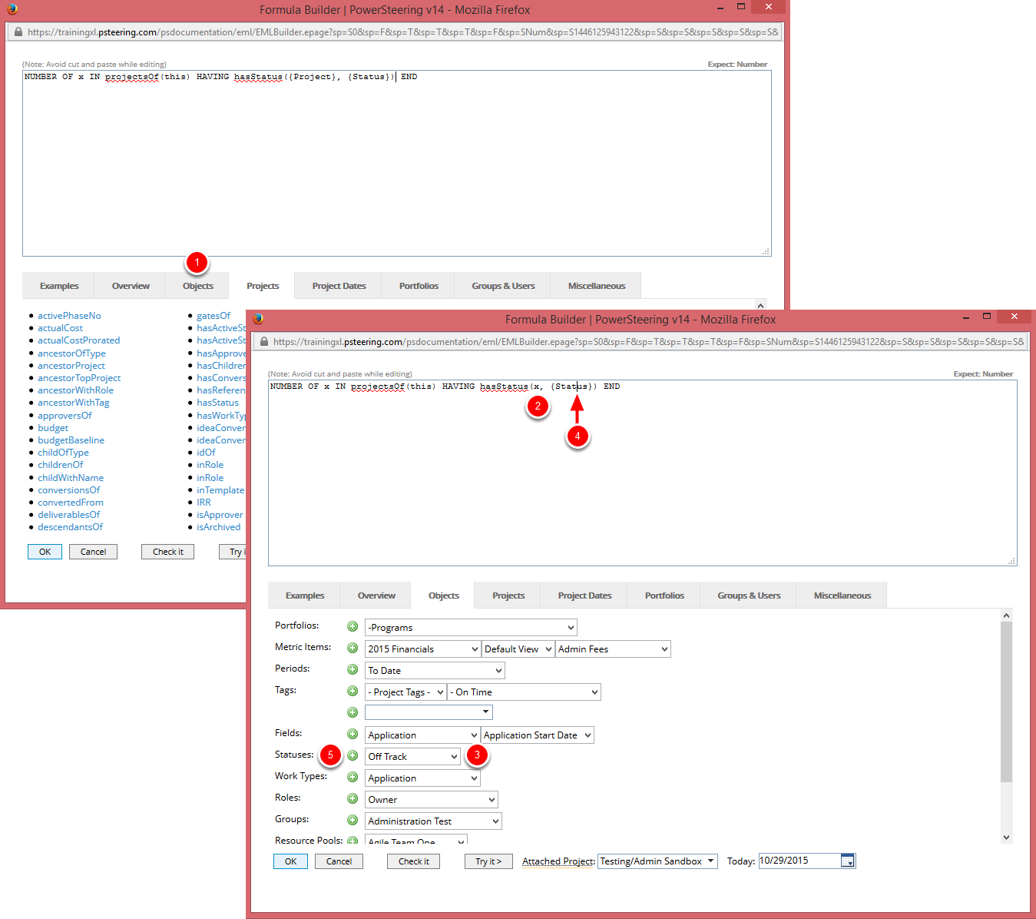1036x919 pixels.
Task: Click the green plus icon beside Roles
Action: [x=353, y=799]
